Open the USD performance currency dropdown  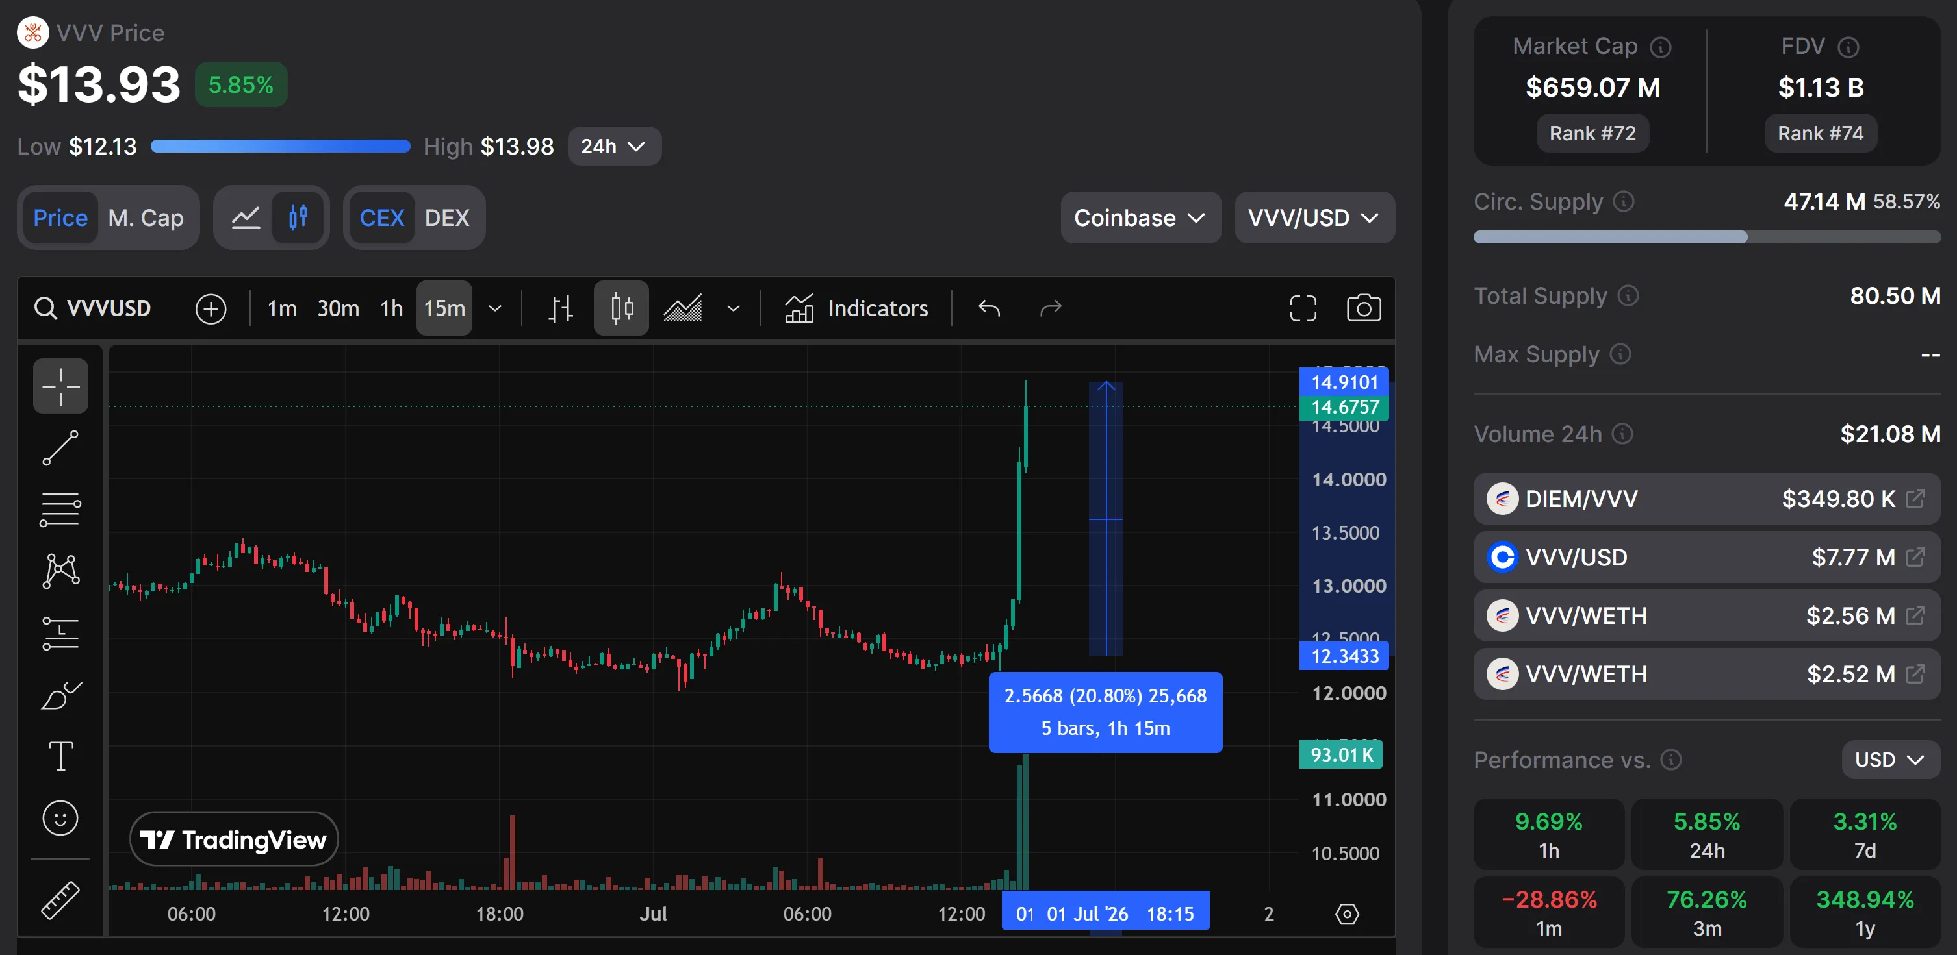pos(1890,759)
